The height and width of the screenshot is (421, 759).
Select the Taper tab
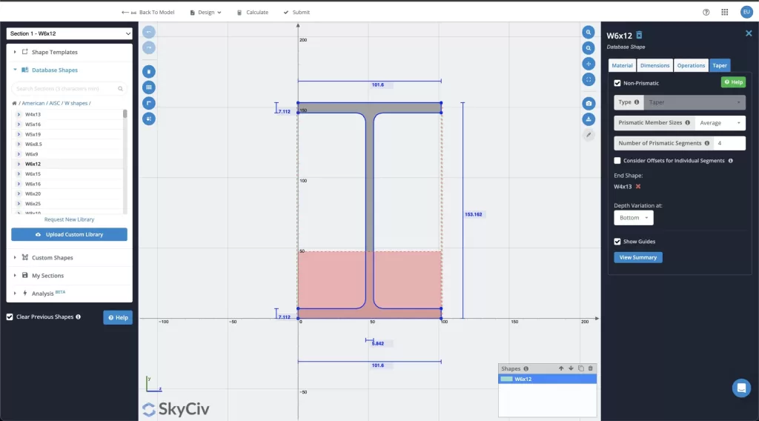coord(719,65)
